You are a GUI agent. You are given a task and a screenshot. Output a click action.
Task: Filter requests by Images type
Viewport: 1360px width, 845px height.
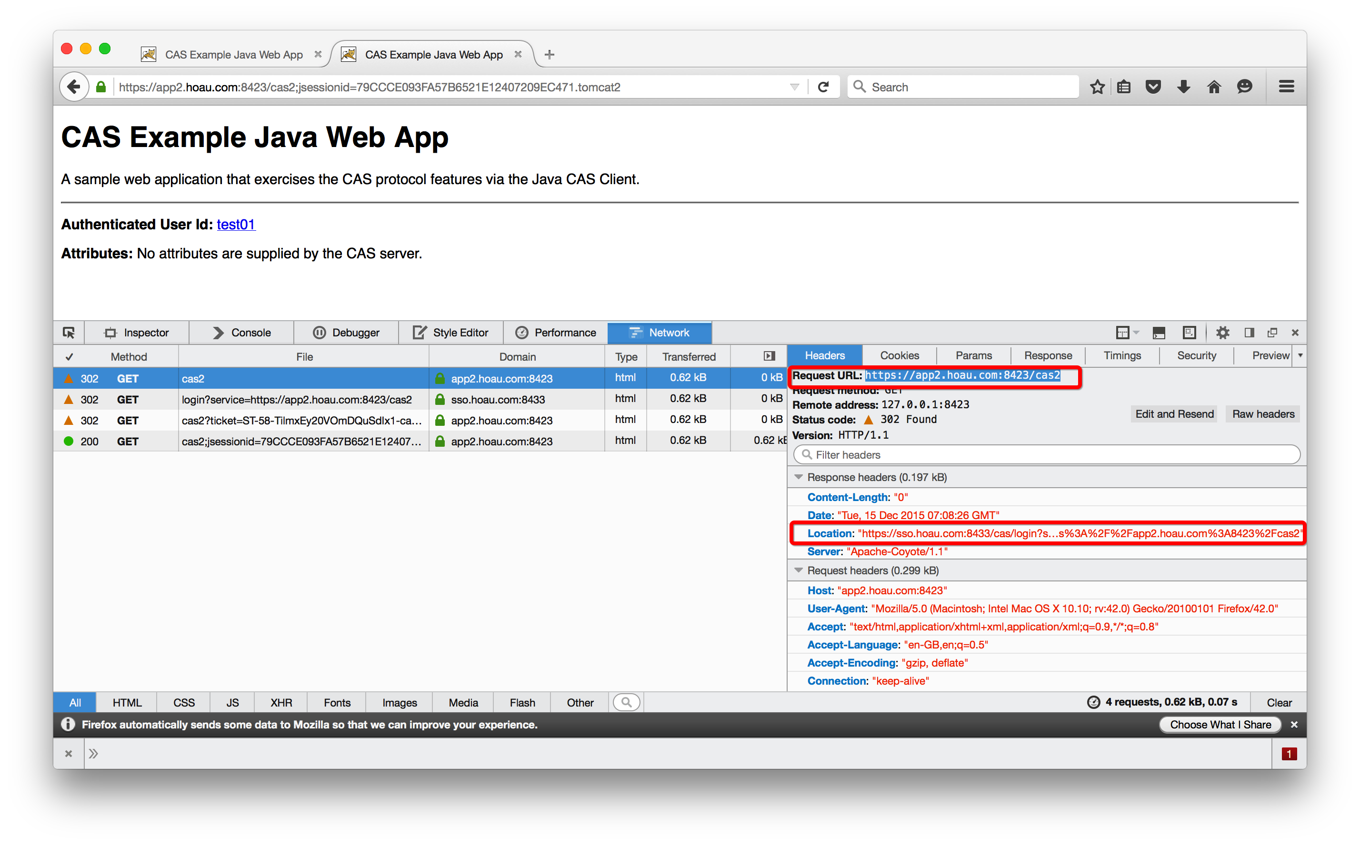click(x=399, y=702)
